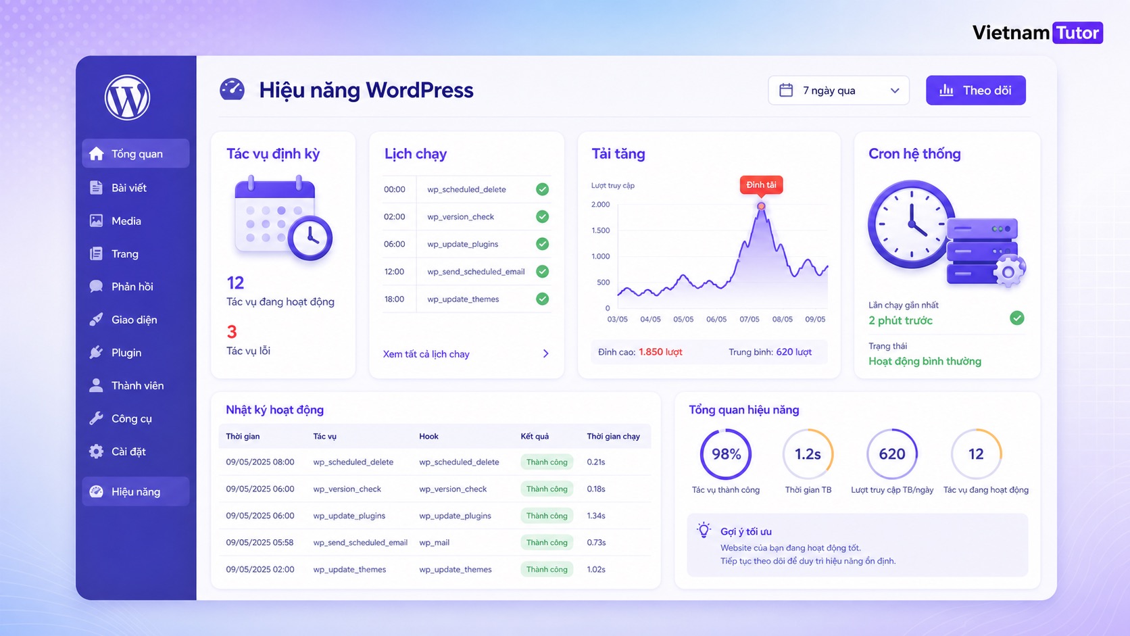Viewport: 1130px width, 636px height.
Task: Open dropdown arrow of date range selector
Action: tap(895, 91)
